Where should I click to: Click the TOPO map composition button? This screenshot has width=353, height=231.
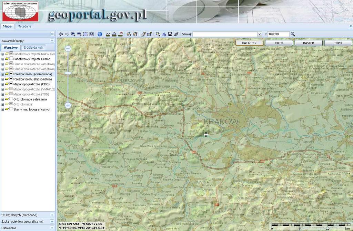(338, 43)
